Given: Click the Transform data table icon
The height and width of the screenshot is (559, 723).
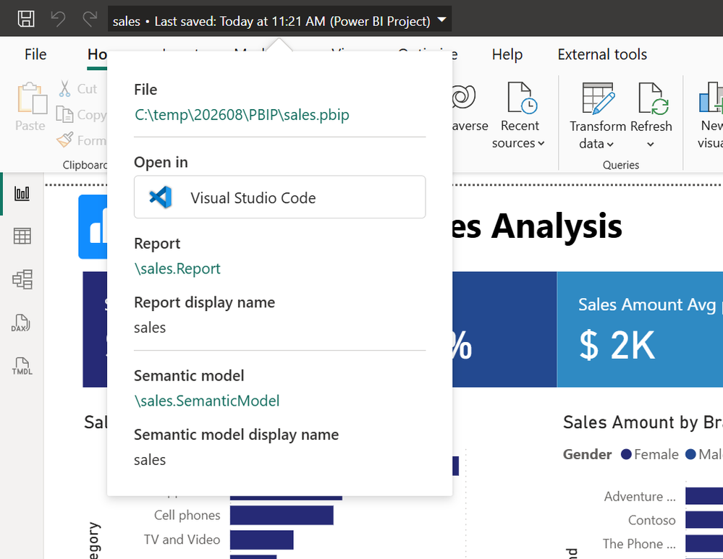Looking at the screenshot, I should [x=598, y=98].
